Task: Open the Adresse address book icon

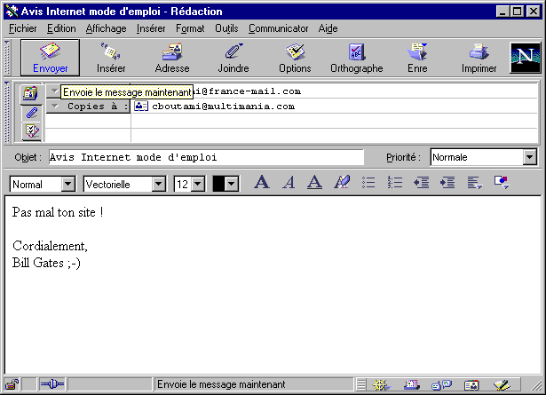Action: point(172,58)
